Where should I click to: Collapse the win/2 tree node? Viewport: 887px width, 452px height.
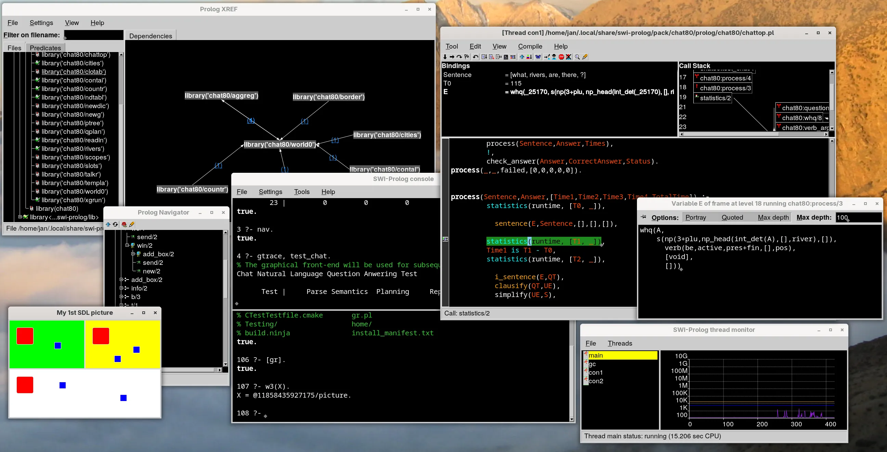127,245
